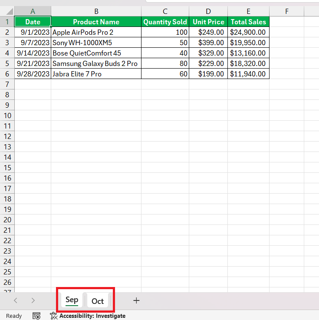Select column C header
Image resolution: width=319 pixels, height=320 pixels.
click(165, 11)
